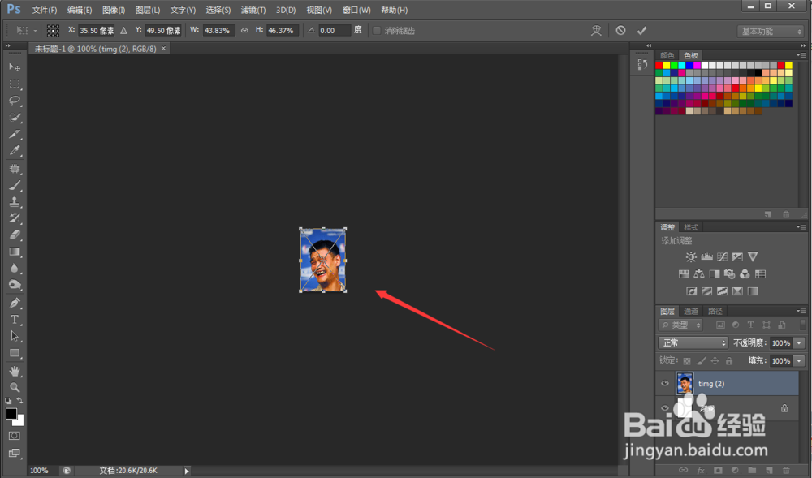The width and height of the screenshot is (812, 478).
Task: Open the 图像(I) menu
Action: (114, 10)
